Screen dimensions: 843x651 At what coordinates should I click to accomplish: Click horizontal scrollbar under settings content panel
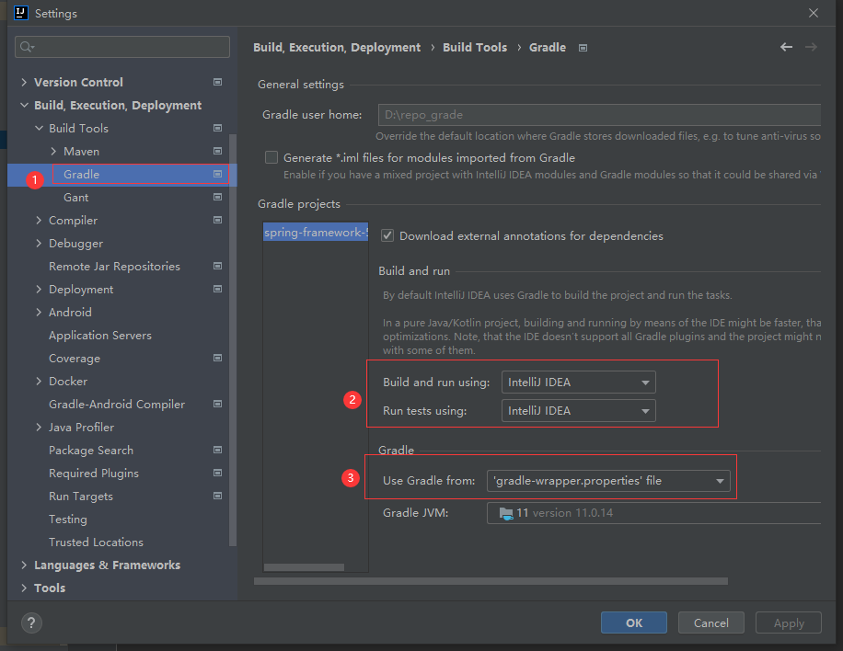491,581
